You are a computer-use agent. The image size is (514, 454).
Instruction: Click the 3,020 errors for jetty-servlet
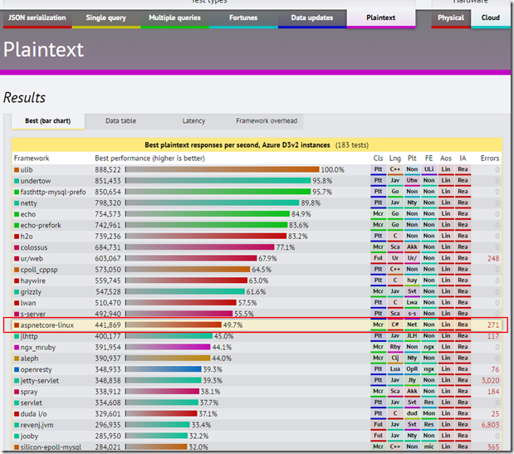coord(491,381)
